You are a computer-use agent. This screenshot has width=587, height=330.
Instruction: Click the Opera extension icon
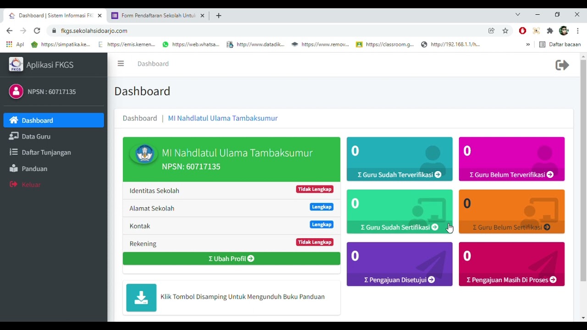pos(522,31)
